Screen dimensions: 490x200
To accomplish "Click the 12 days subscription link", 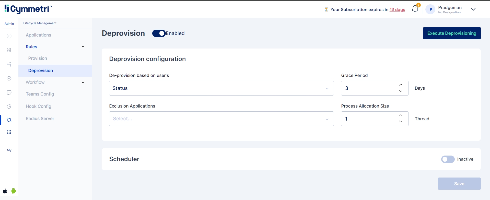I will [x=397, y=9].
